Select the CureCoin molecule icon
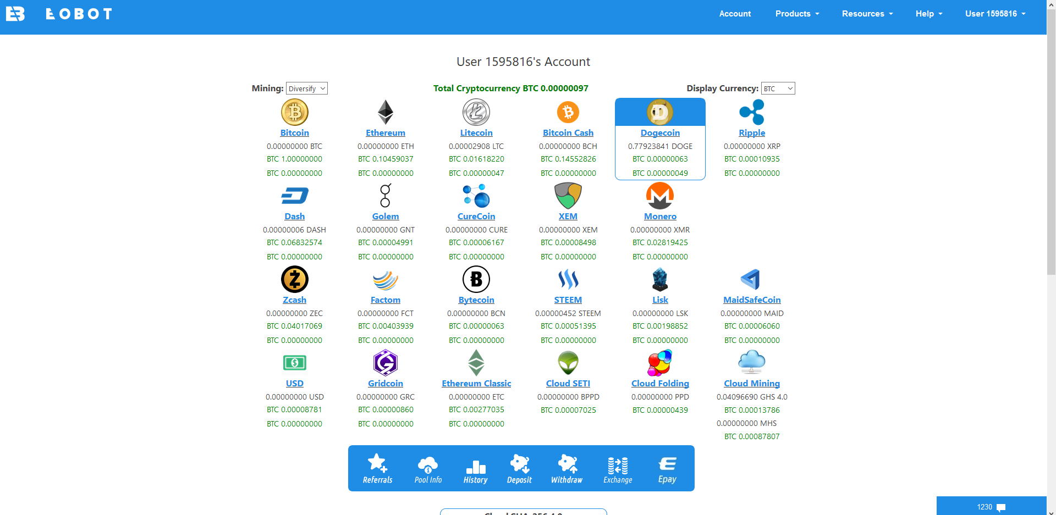Screen dimensions: 1056x515 [x=476, y=196]
